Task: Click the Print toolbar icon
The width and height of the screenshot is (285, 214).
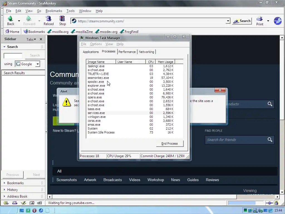Action: [x=260, y=21]
